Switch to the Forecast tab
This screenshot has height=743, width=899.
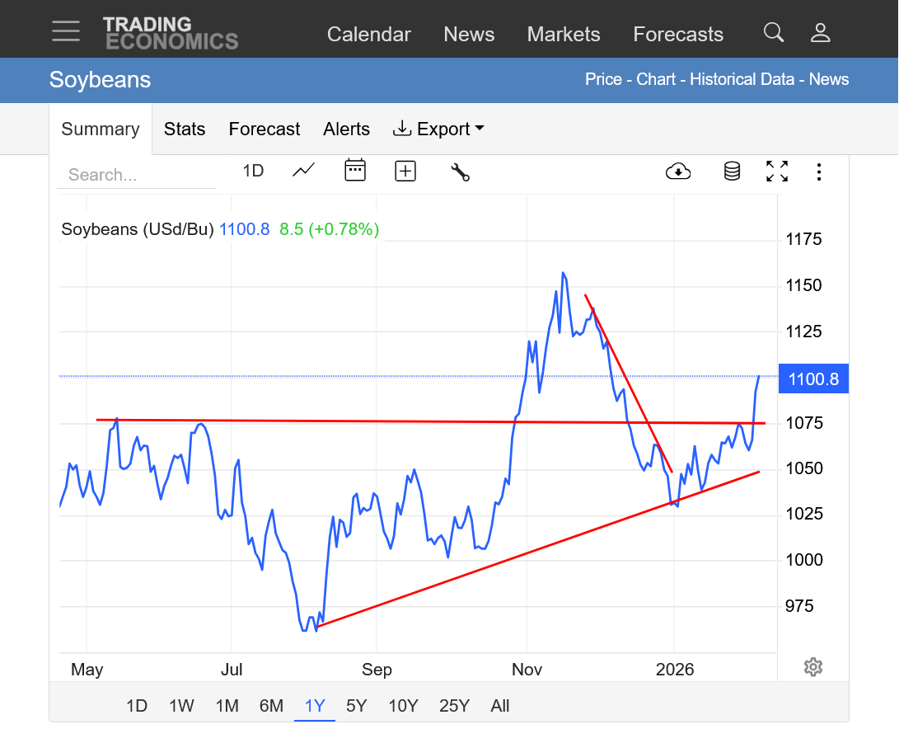click(x=264, y=129)
